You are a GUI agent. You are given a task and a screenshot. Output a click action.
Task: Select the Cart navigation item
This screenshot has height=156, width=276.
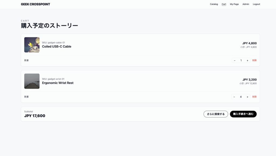coord(224,4)
